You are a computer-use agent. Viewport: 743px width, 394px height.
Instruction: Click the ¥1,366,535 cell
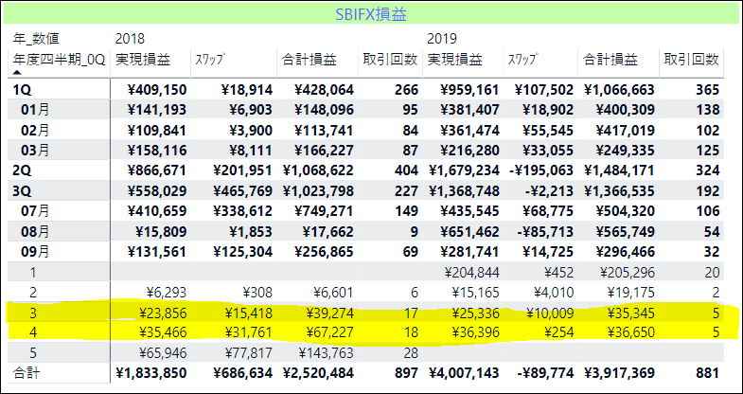click(x=619, y=190)
